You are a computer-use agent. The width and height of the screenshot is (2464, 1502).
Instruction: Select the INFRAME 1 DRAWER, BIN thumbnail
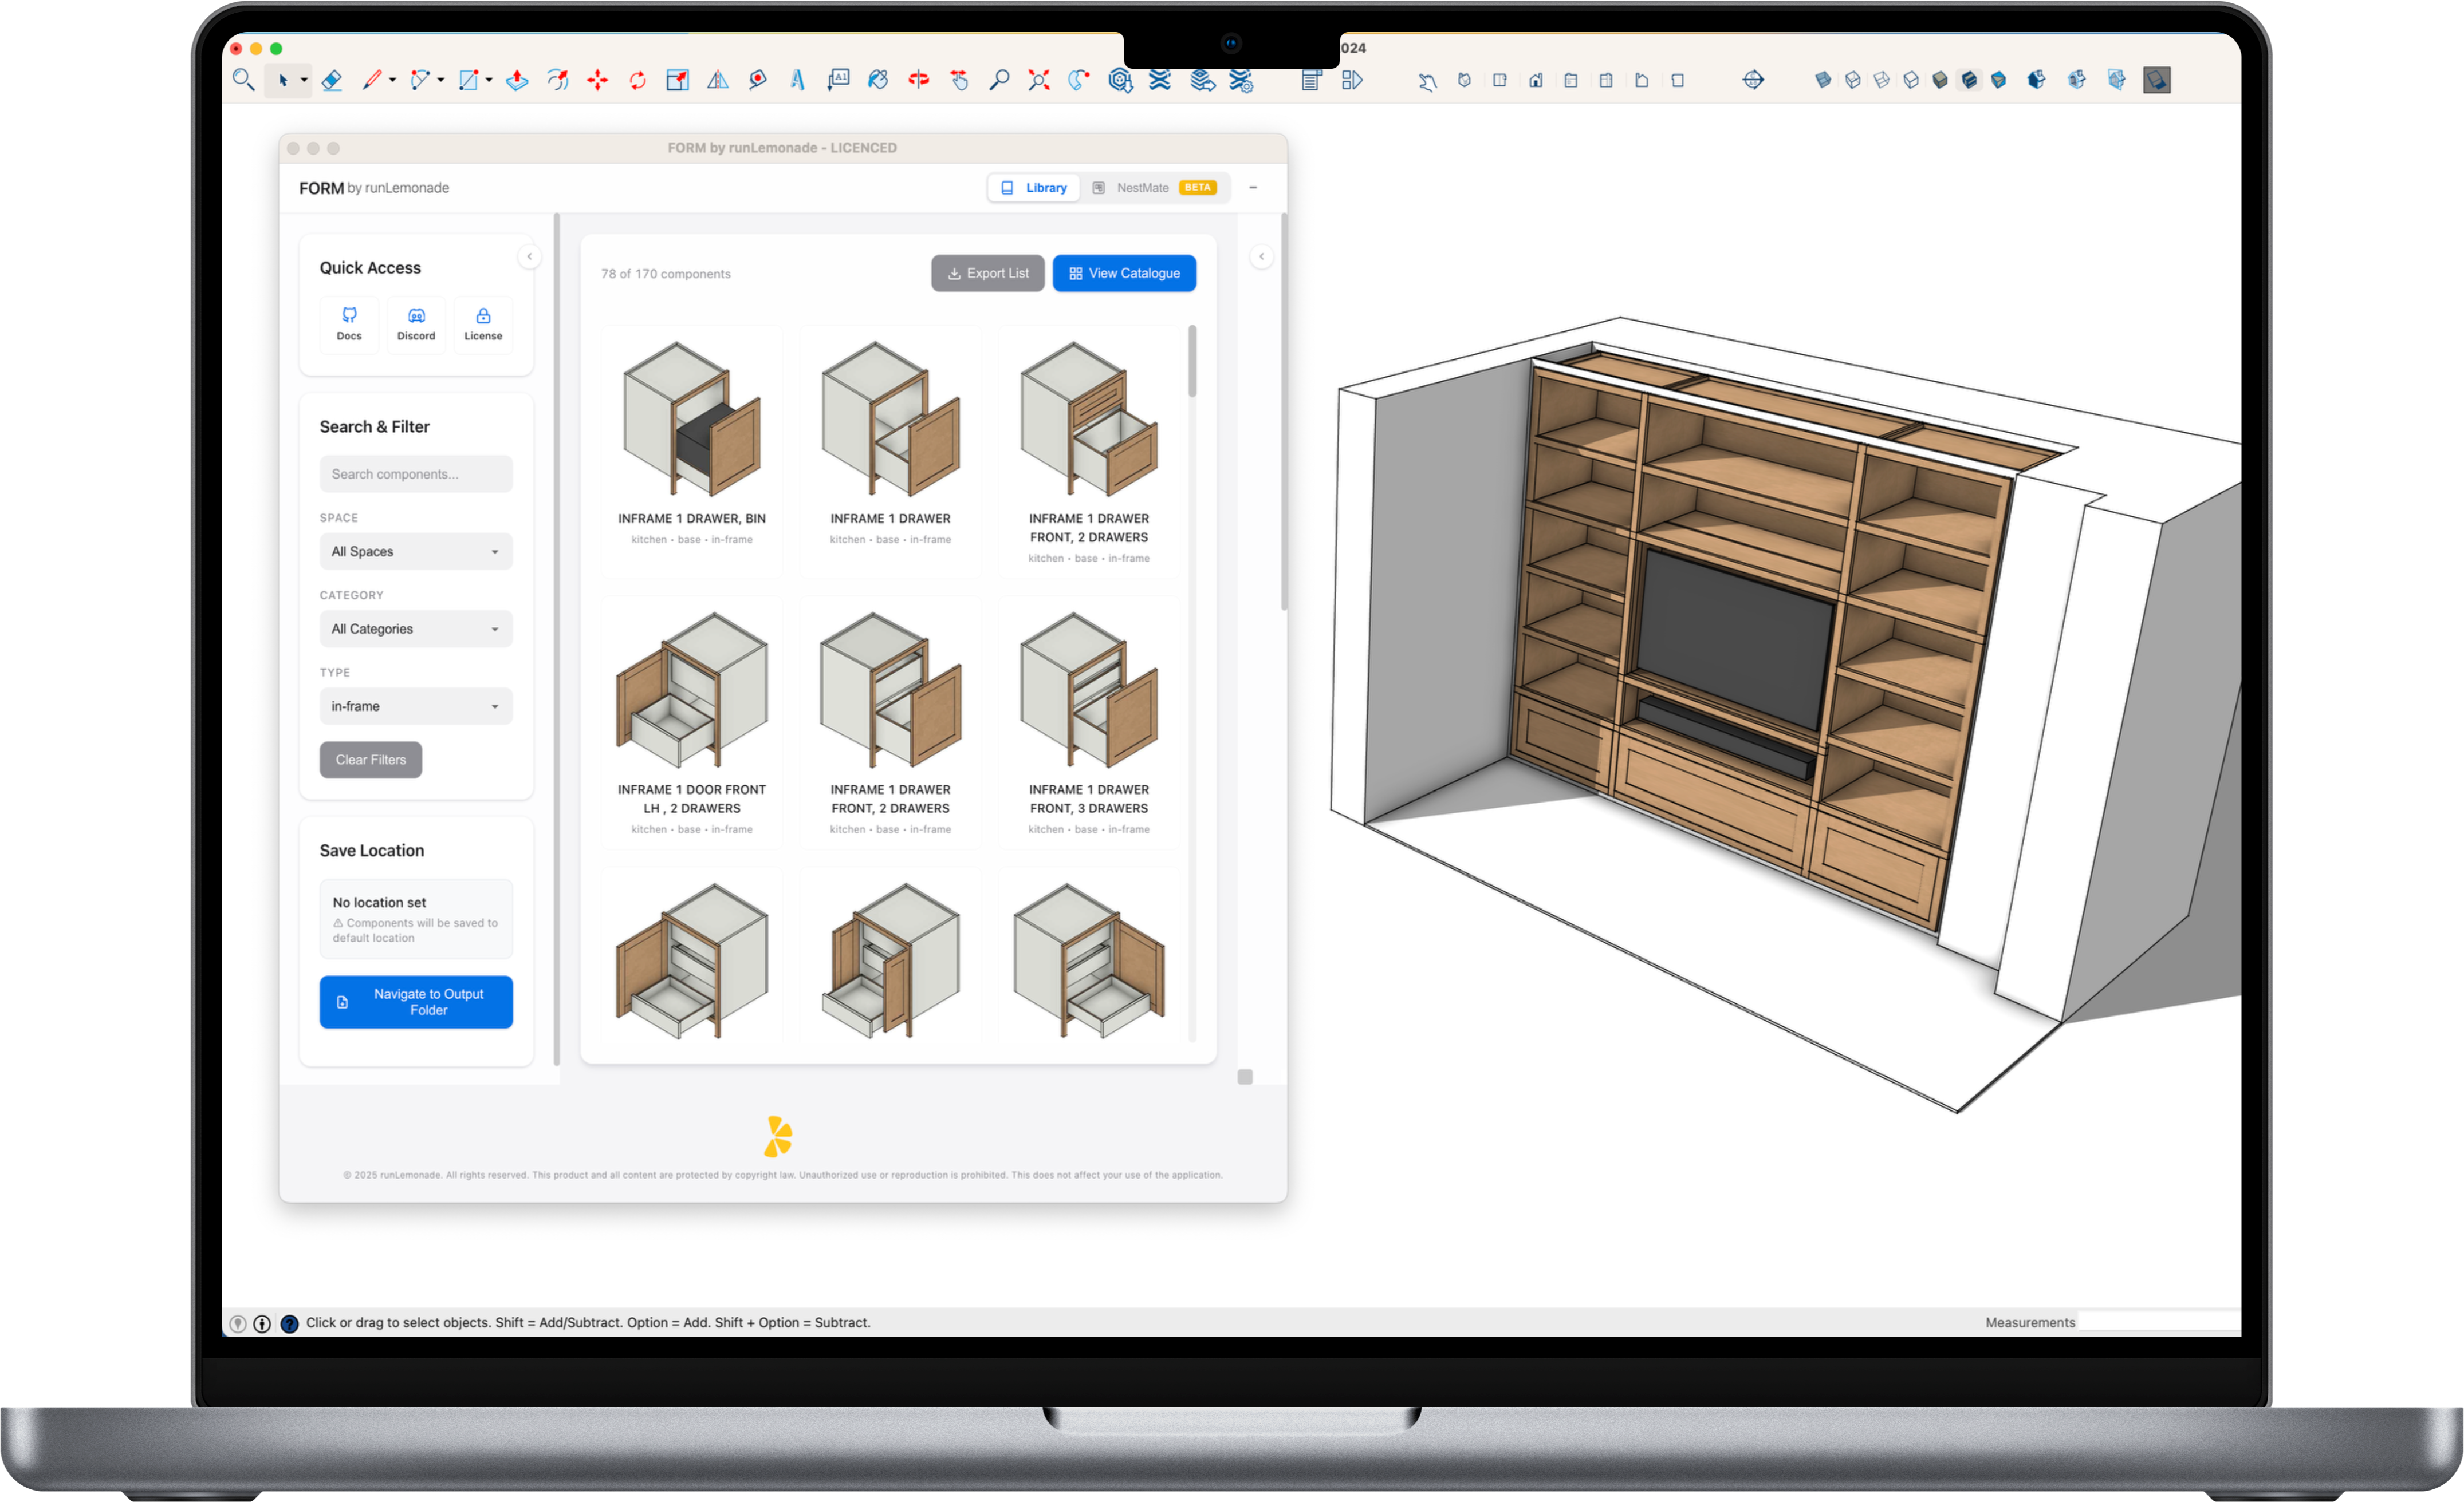pos(692,420)
